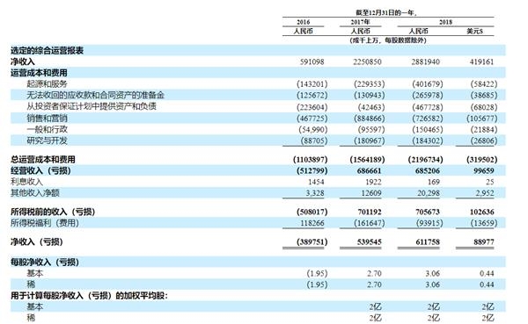Select the 美元$ currency column label
This screenshot has height=324, width=528.
coord(474,31)
